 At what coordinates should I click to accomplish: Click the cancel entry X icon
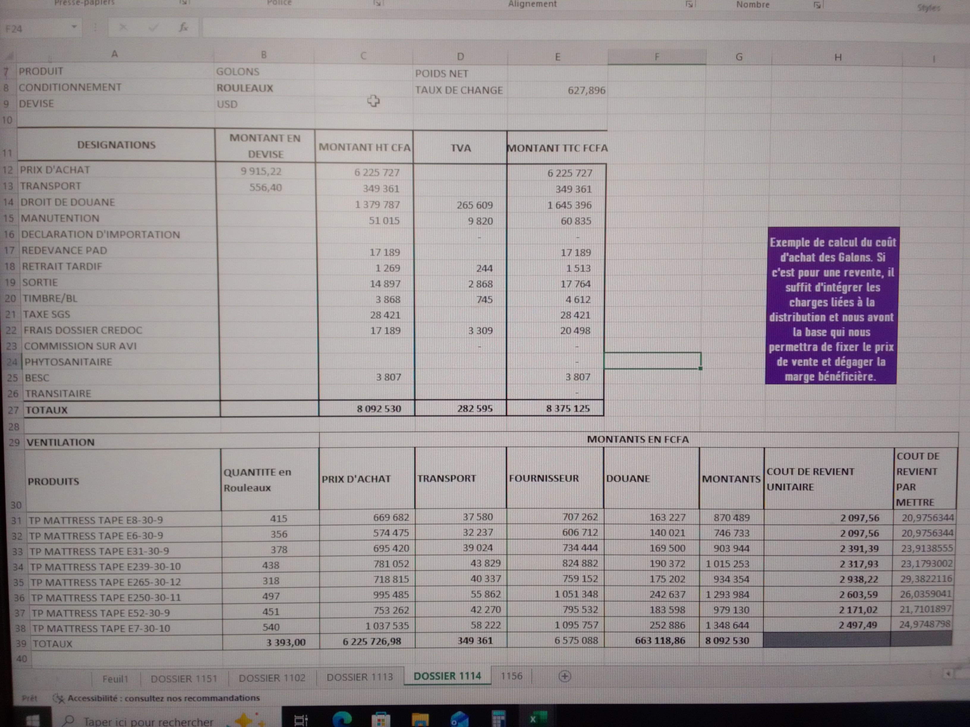pos(123,28)
